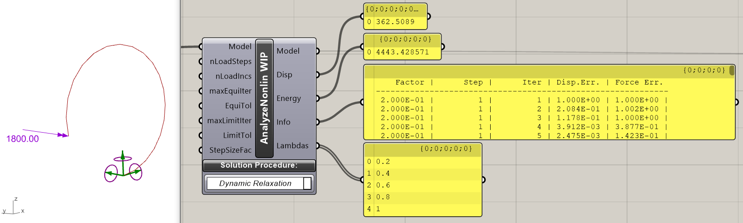The width and height of the screenshot is (743, 223).
Task: Open the Dynamic Relaxation dropdown list
Action: coord(255,183)
